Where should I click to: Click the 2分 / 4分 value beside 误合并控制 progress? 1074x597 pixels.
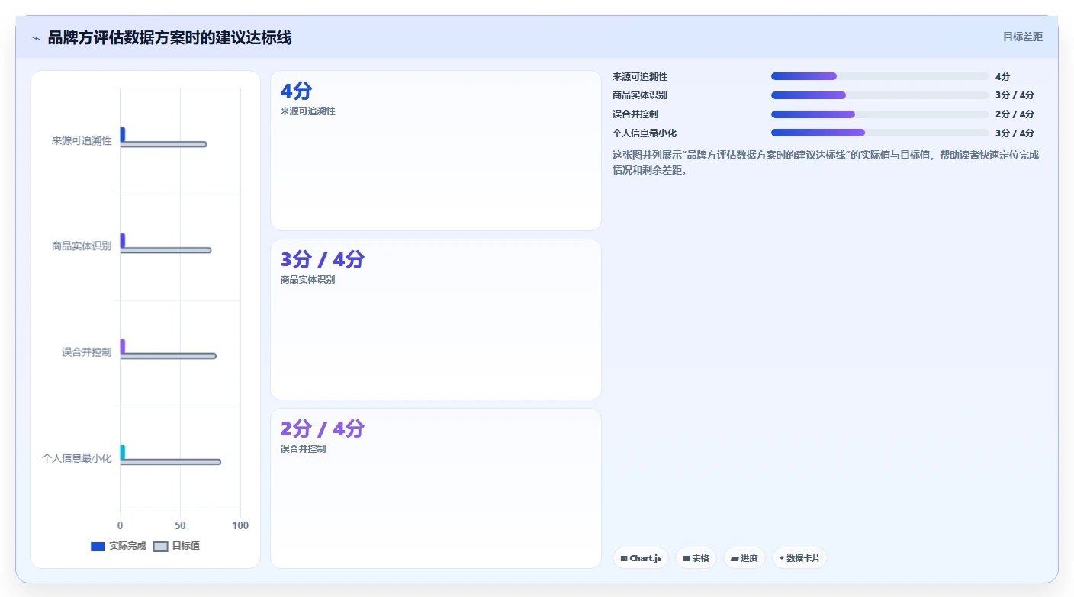1015,114
